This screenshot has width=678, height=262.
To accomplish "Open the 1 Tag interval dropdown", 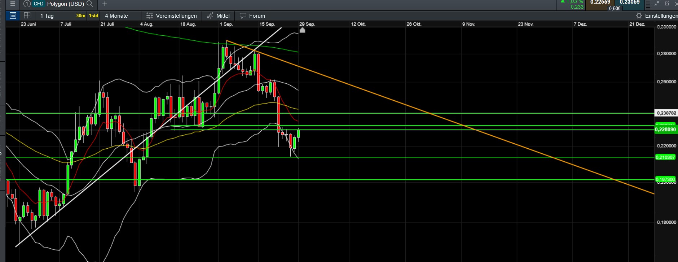I will (55, 16).
